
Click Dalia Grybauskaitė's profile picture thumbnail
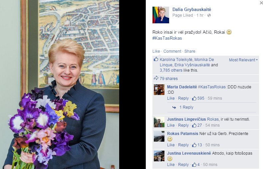tap(161, 15)
